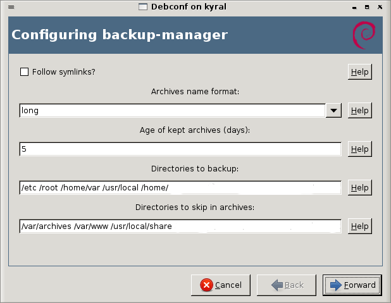This screenshot has height=303, width=391.
Task: Enable the Follow symlinks checkbox
Action: tap(25, 72)
